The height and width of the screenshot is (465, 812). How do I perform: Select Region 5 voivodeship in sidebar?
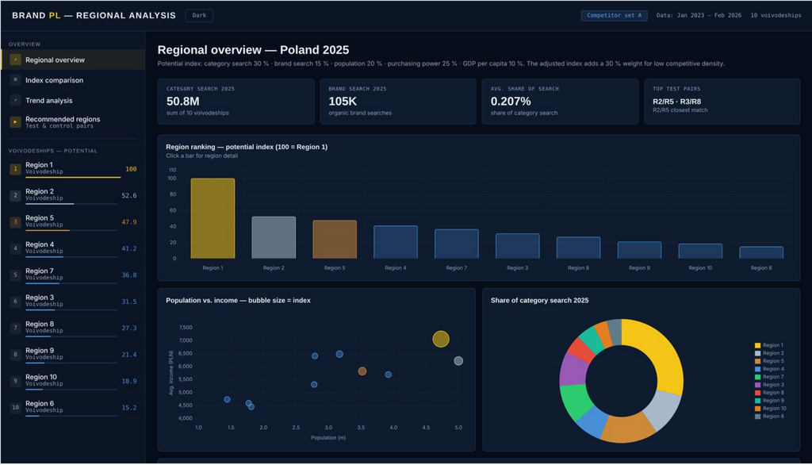point(73,222)
